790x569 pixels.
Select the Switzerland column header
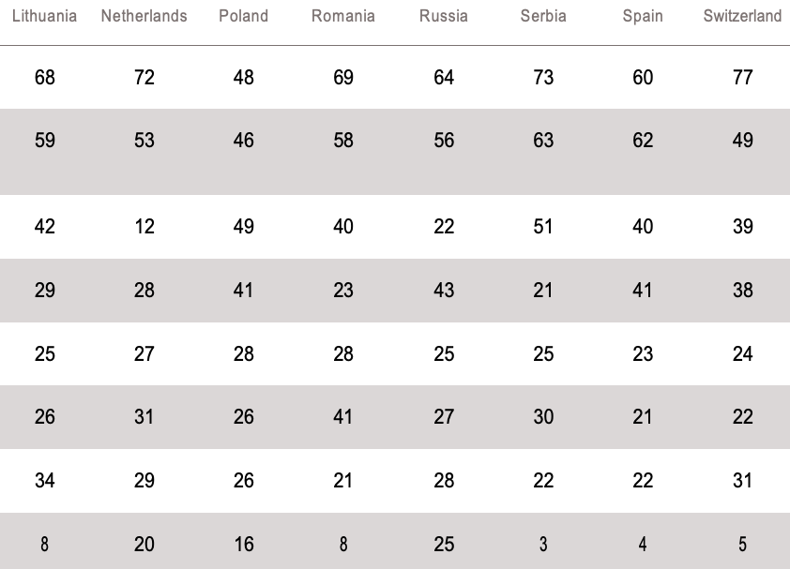[742, 16]
